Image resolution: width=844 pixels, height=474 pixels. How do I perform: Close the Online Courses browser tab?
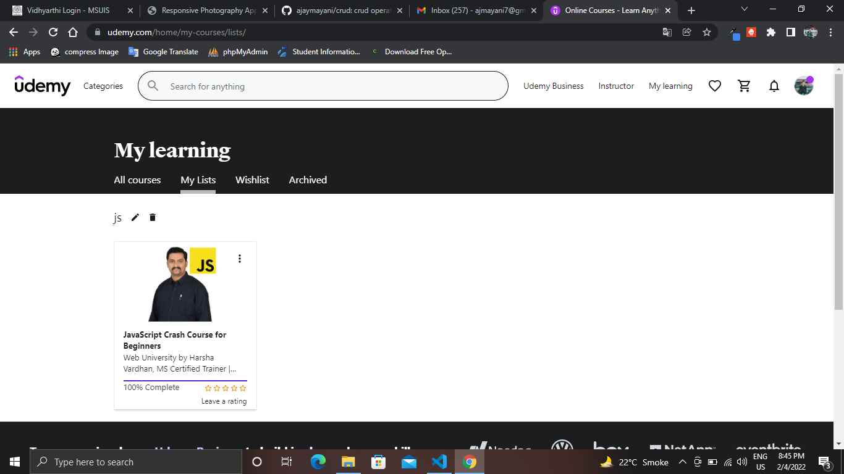click(x=667, y=10)
